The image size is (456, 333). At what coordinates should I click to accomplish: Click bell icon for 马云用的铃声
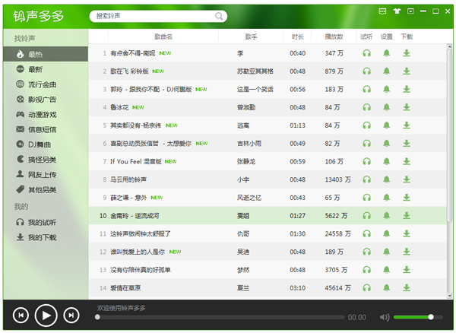[387, 179]
